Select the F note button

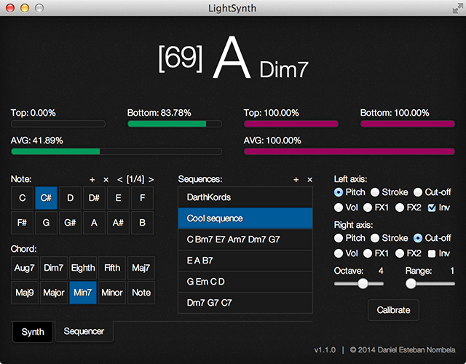[x=143, y=198]
